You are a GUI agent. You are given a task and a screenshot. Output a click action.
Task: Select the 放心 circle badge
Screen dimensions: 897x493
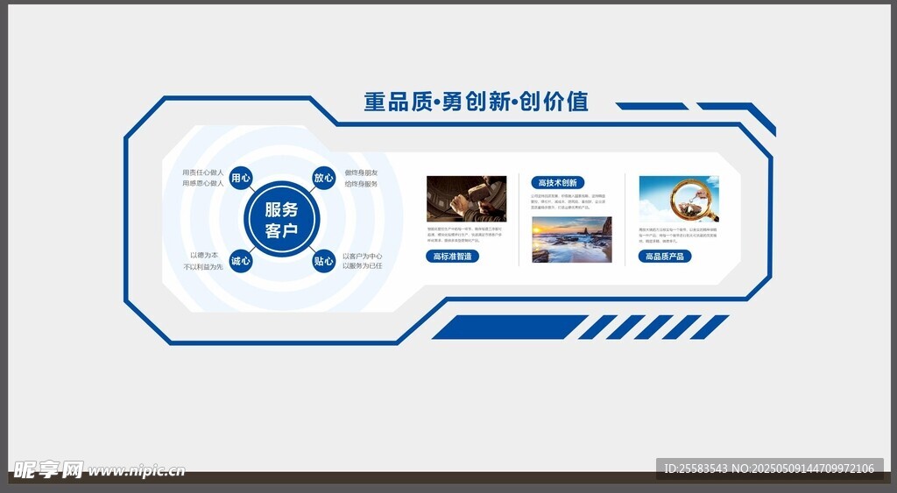click(x=323, y=178)
